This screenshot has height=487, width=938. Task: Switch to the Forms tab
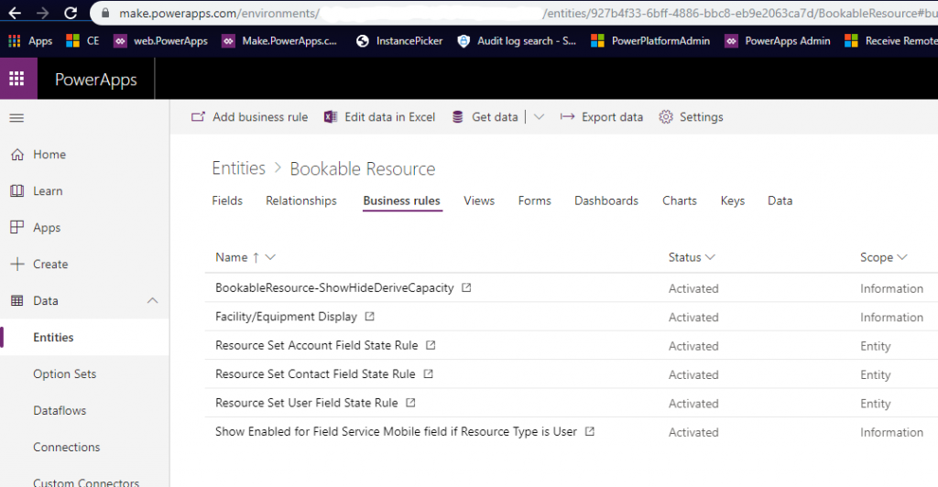click(x=535, y=200)
